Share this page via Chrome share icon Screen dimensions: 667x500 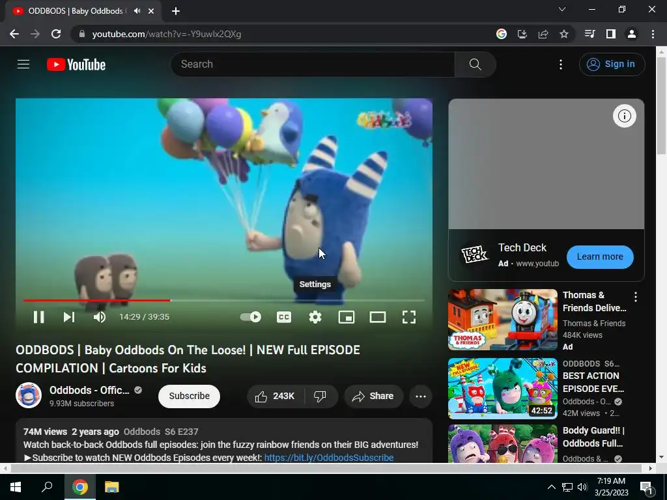[543, 34]
